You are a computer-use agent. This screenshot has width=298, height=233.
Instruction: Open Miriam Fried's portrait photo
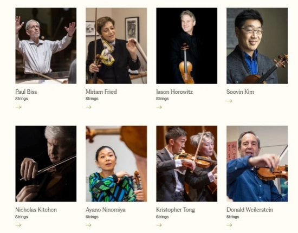tap(116, 46)
